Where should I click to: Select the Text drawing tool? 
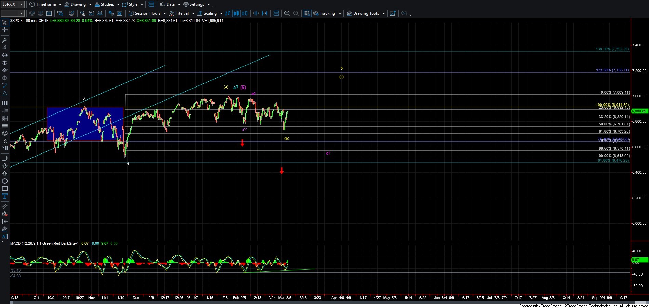pyautogui.click(x=5, y=196)
